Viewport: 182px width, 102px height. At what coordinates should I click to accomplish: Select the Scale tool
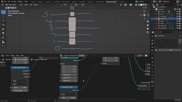pos(3,29)
